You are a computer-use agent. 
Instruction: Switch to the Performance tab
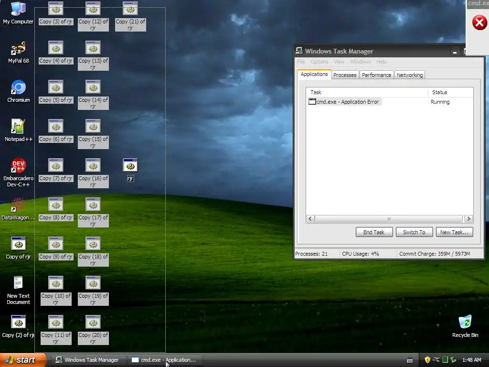pyautogui.click(x=376, y=75)
